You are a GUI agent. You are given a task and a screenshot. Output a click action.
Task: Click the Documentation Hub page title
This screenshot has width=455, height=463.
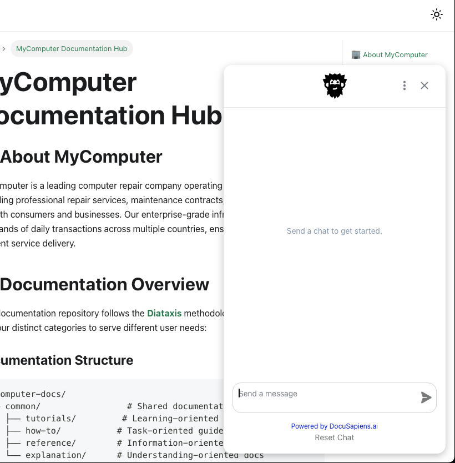pyautogui.click(x=83, y=100)
